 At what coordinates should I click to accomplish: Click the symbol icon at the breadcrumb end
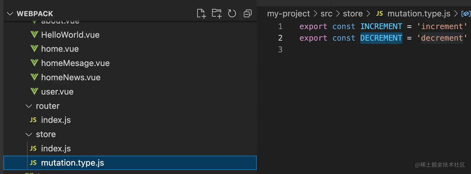pyautogui.click(x=465, y=14)
